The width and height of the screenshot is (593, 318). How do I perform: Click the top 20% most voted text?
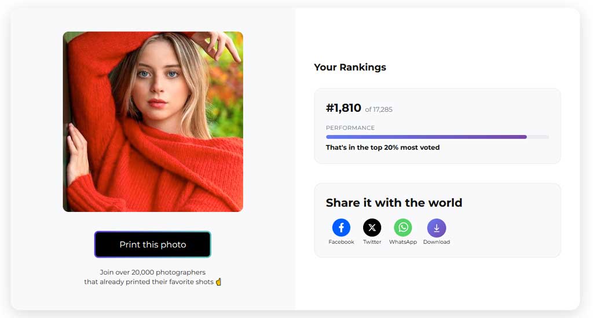383,148
